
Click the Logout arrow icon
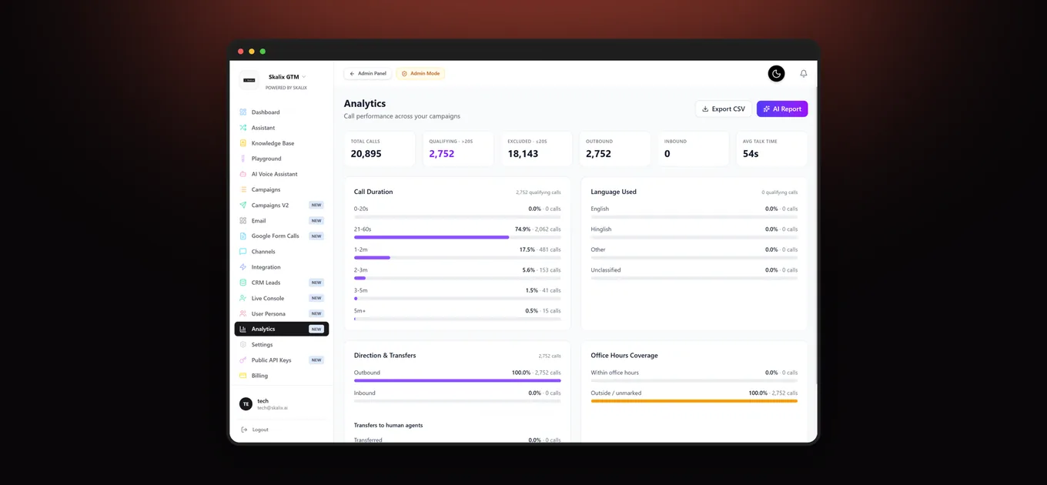point(244,430)
